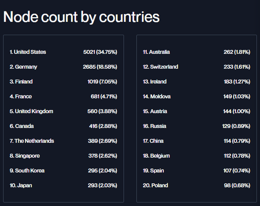The width and height of the screenshot is (260, 206).
Task: Select the Singapore entry
Action: coord(25,156)
